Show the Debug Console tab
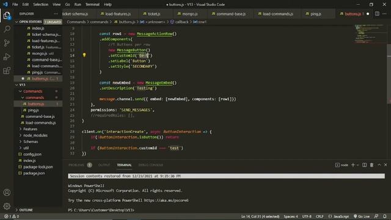Image resolution: width=391 pixels, height=220 pixels. click(151, 165)
